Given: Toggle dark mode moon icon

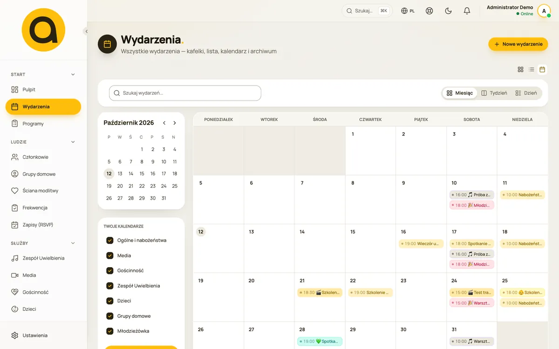Looking at the screenshot, I should (x=448, y=11).
